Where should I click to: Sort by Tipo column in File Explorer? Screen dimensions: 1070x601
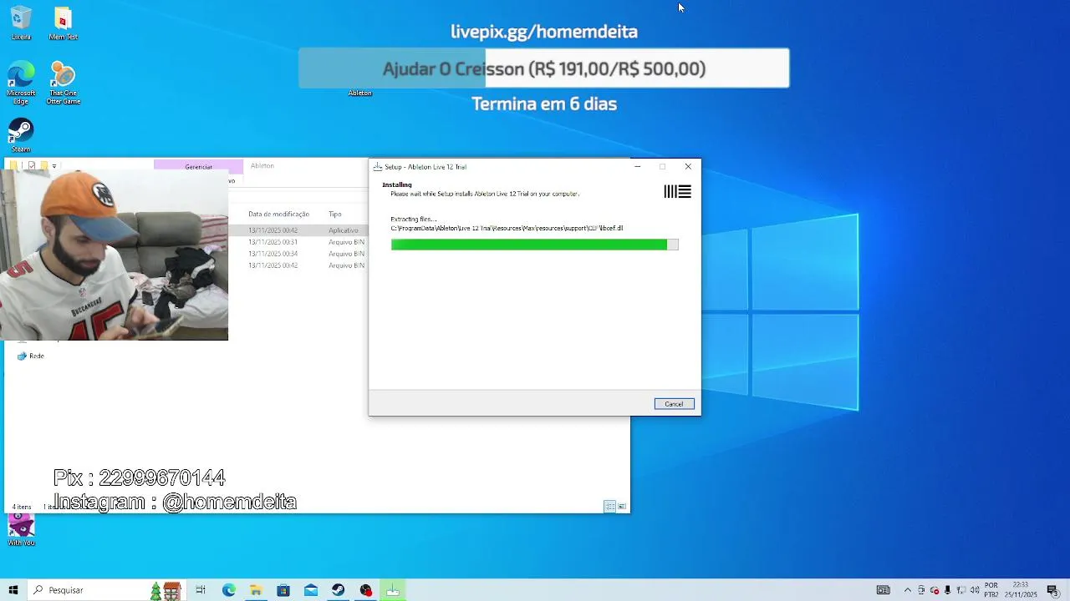pyautogui.click(x=335, y=215)
